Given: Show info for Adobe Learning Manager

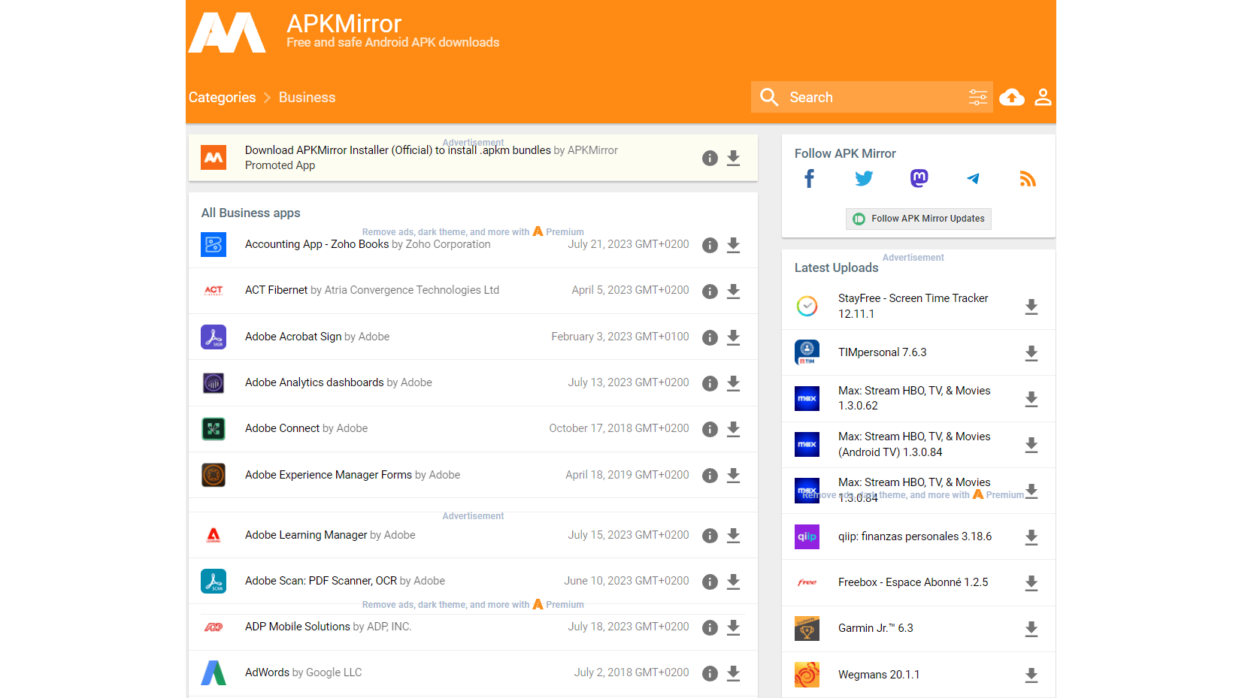Looking at the screenshot, I should pos(710,536).
